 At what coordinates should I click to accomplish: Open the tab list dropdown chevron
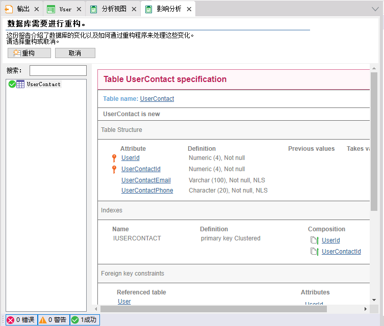[x=375, y=9]
